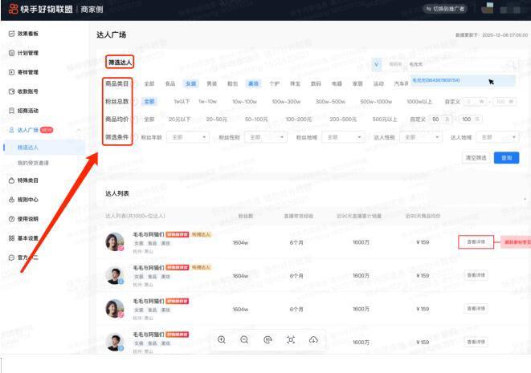Viewport: 531px width, 373px height.
Task: Select 10w~100w follower count filter
Action: (244, 102)
